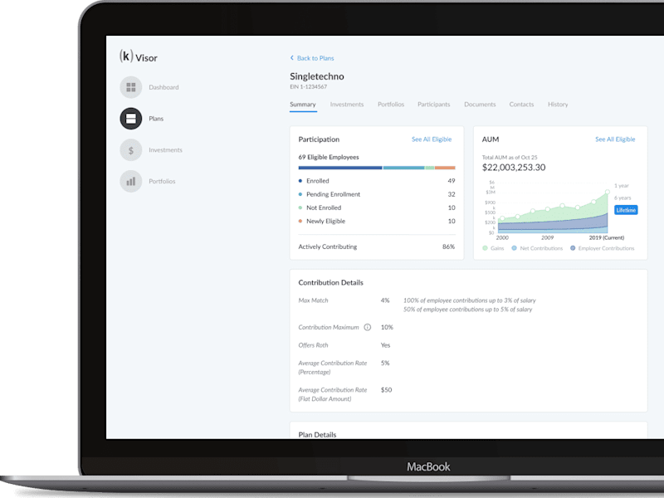Open the Contacts tab
664x498 pixels.
pos(521,105)
